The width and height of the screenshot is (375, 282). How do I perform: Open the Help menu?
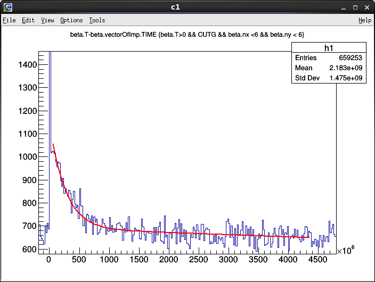tap(365, 20)
